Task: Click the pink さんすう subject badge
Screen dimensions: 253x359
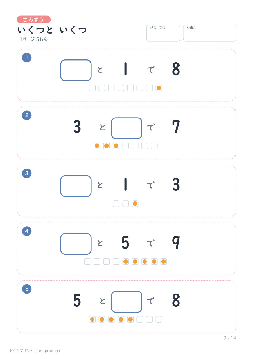Action: (34, 19)
